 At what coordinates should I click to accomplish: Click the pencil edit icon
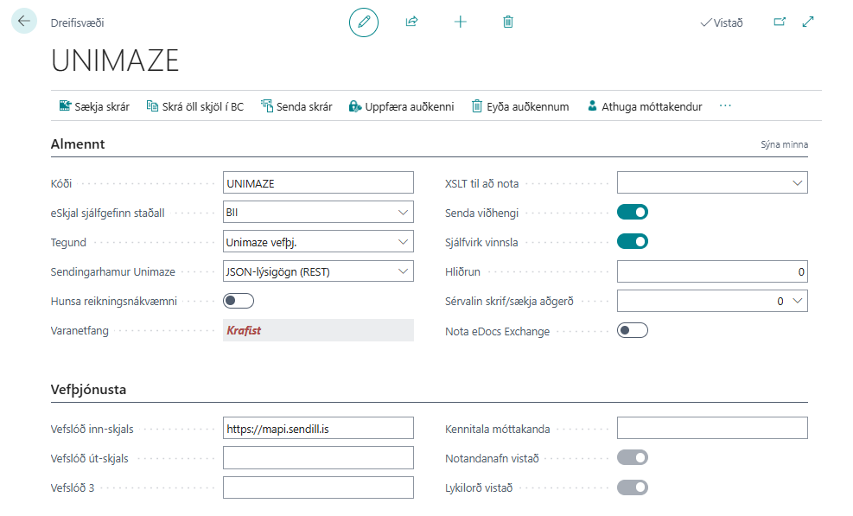pos(363,22)
